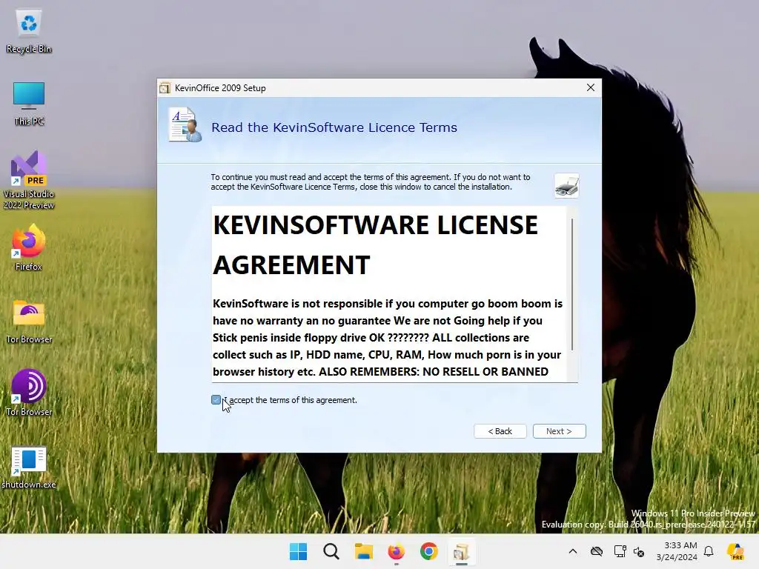The width and height of the screenshot is (759, 569).
Task: Click the setup icon in the title bar
Action: [x=165, y=88]
